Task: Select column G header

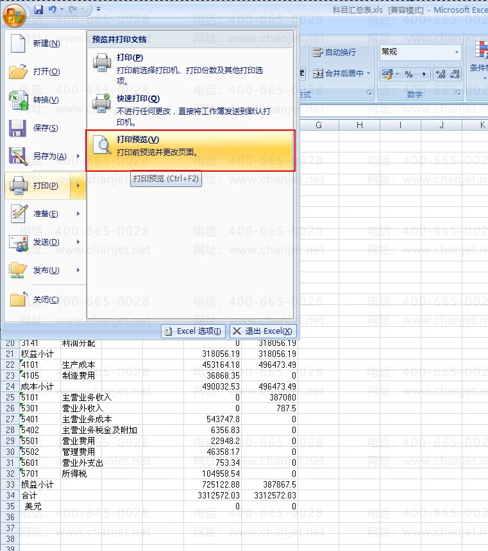Action: coord(319,125)
